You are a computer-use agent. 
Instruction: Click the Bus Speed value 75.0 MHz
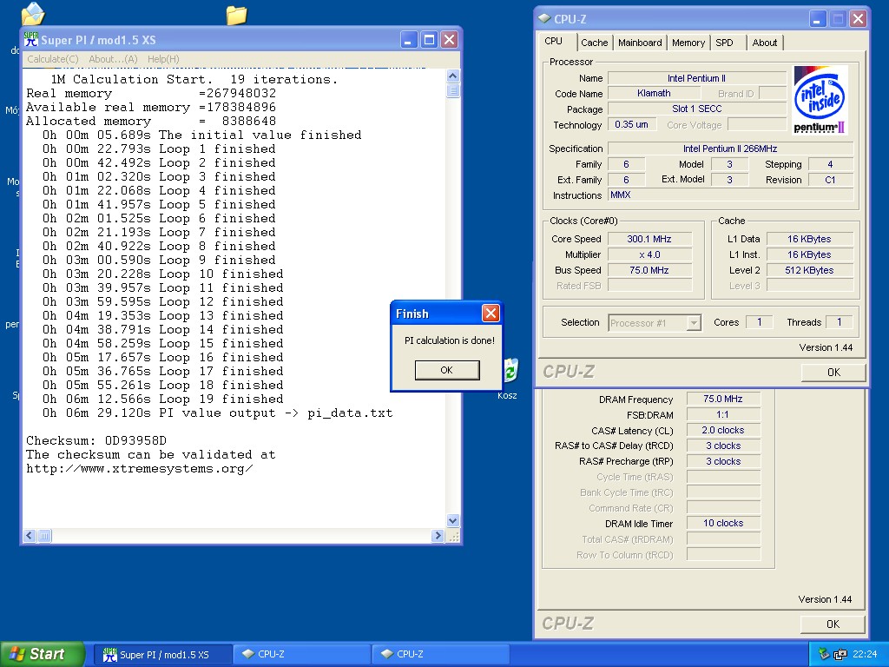[x=649, y=270]
